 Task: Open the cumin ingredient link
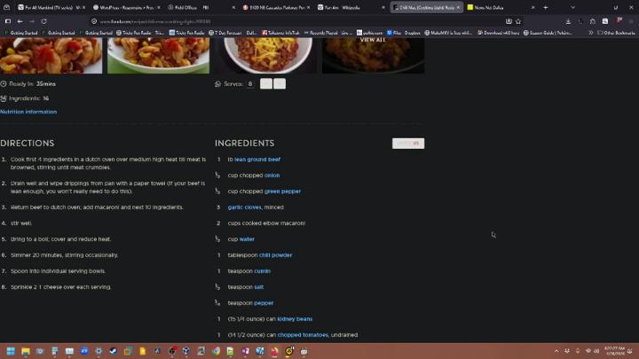pyautogui.click(x=262, y=270)
